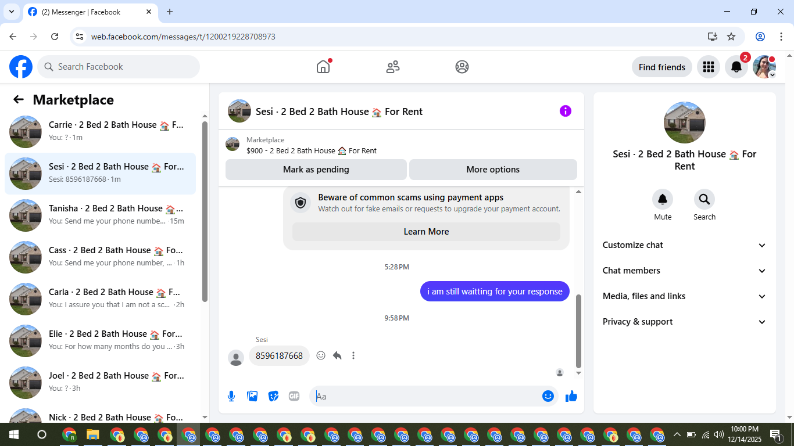Reply to message 8596187668
The width and height of the screenshot is (794, 446).
[x=337, y=355]
